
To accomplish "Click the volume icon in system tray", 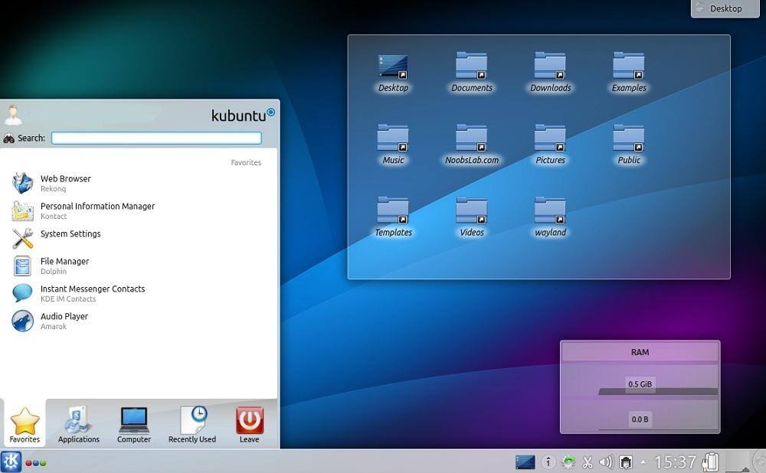I will click(x=605, y=462).
